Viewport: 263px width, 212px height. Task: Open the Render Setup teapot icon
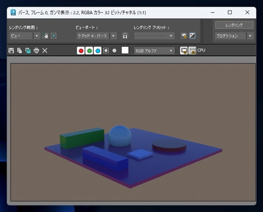[x=184, y=36]
